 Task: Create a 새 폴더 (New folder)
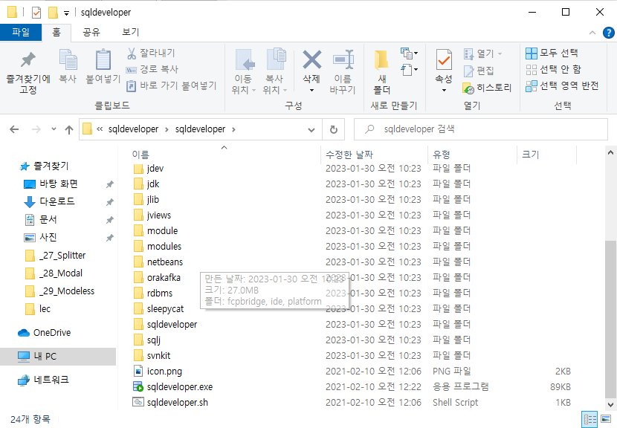(381, 72)
